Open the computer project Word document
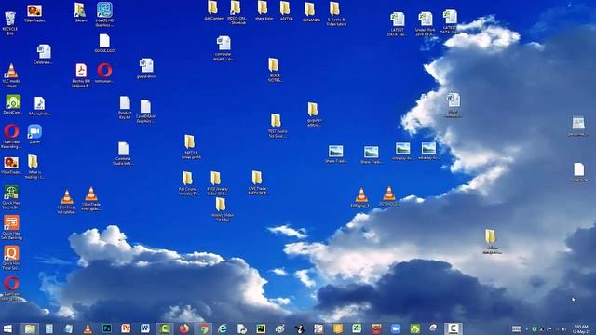 [x=223, y=48]
